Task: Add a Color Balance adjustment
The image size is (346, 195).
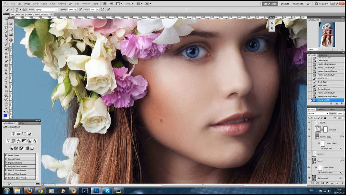Action: (x=19, y=141)
